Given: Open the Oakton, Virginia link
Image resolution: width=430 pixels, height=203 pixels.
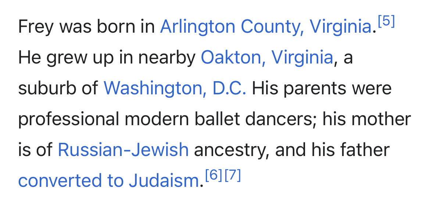Looking at the screenshot, I should [267, 58].
